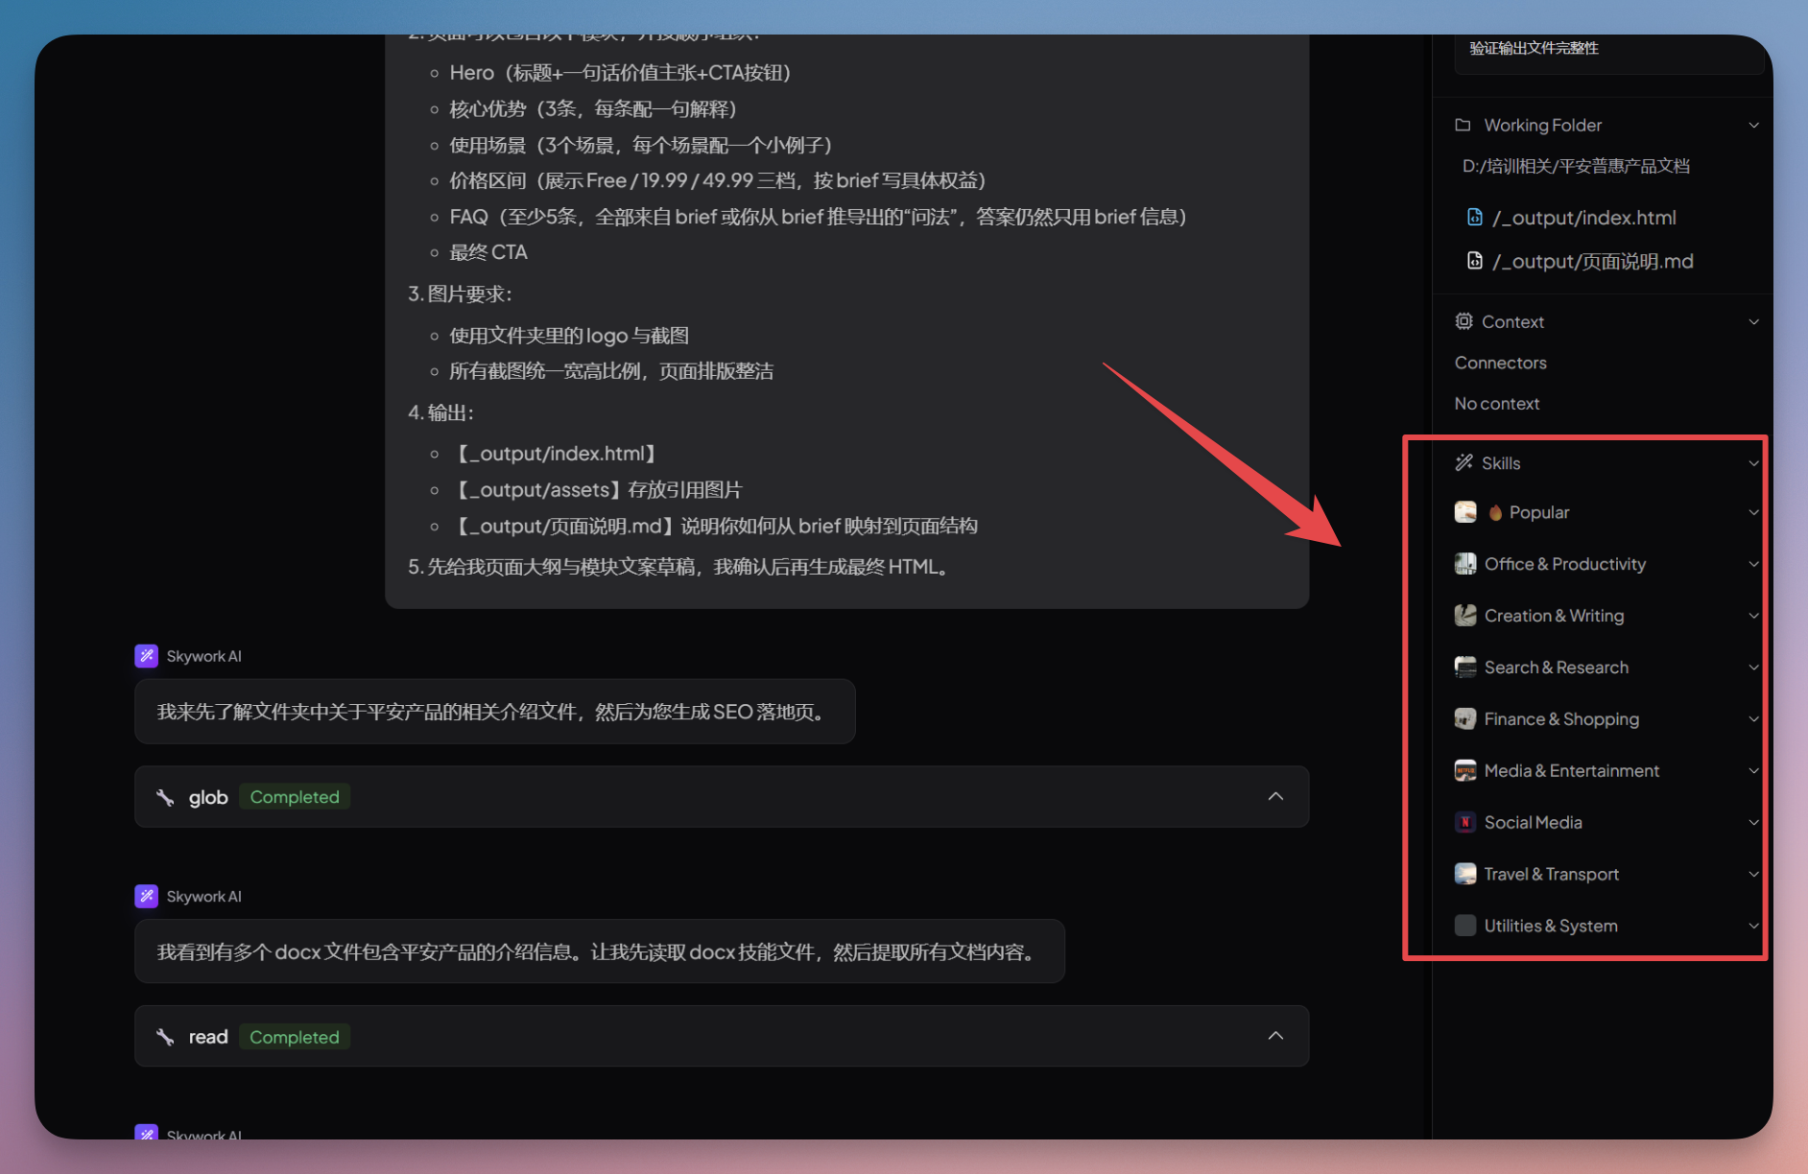Click the wrench icon on the glob tool call
The image size is (1808, 1174).
(x=164, y=796)
